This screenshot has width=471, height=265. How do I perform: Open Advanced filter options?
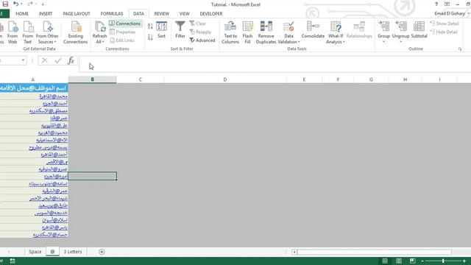202,40
